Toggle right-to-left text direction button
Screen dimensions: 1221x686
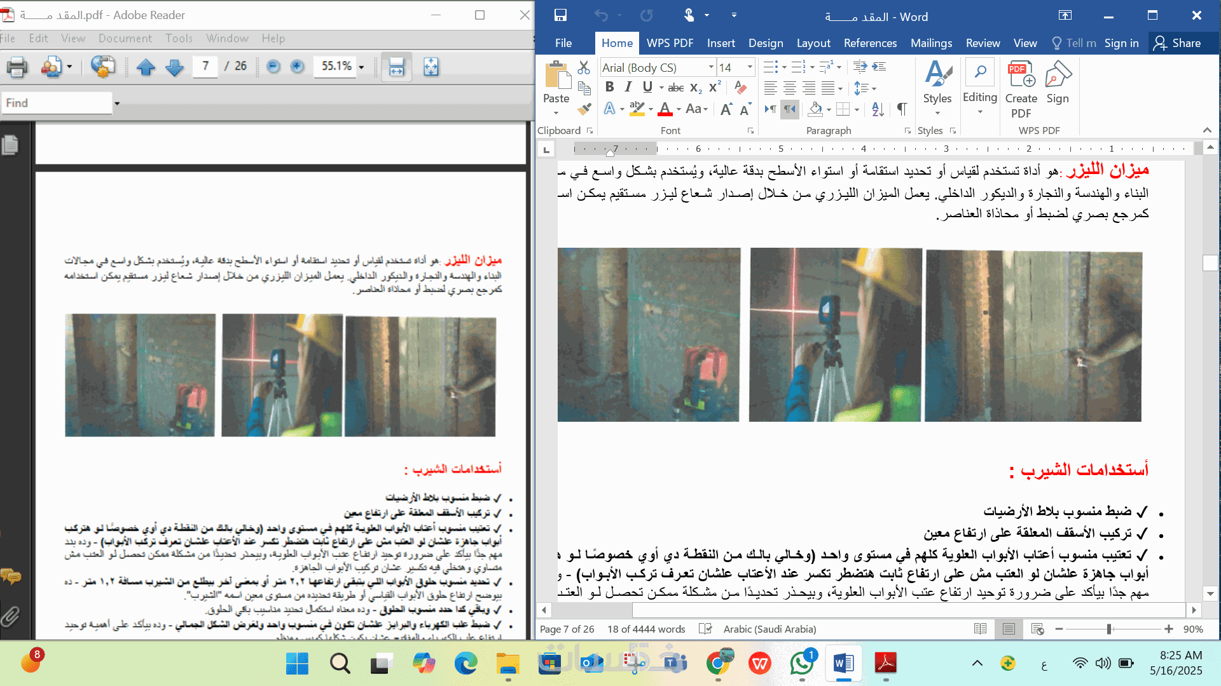point(790,109)
